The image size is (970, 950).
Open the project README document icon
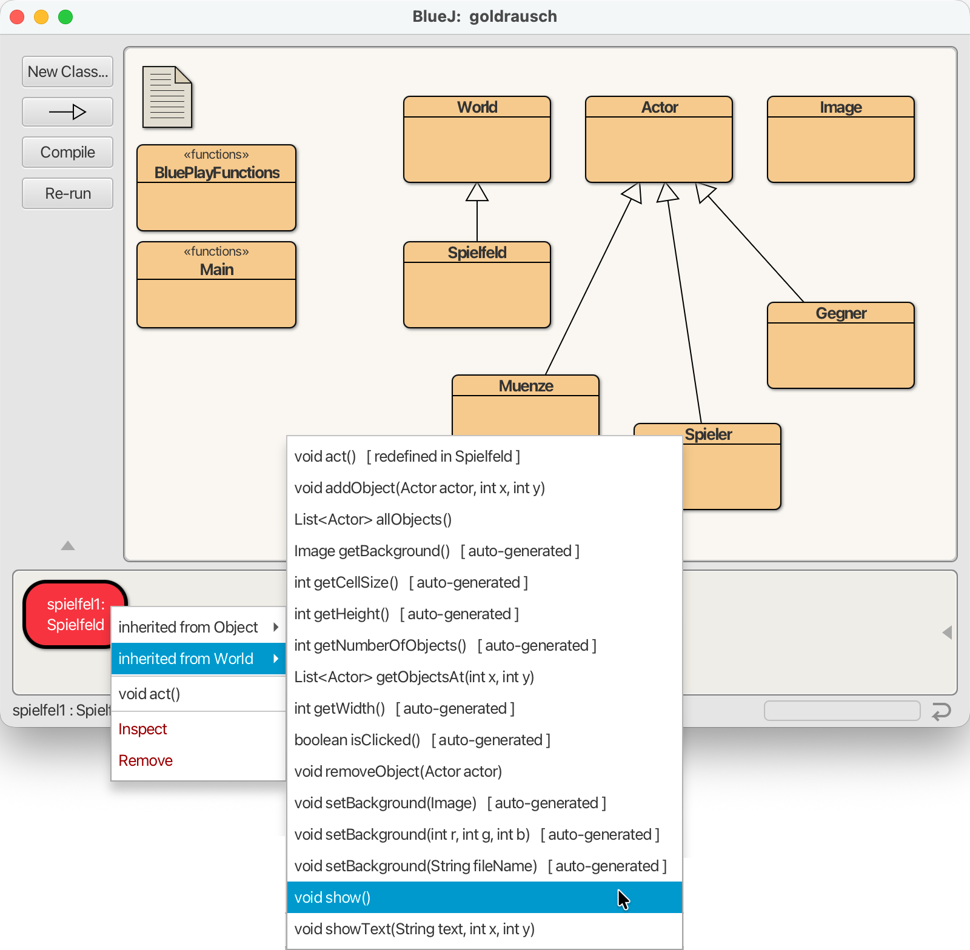(x=167, y=97)
